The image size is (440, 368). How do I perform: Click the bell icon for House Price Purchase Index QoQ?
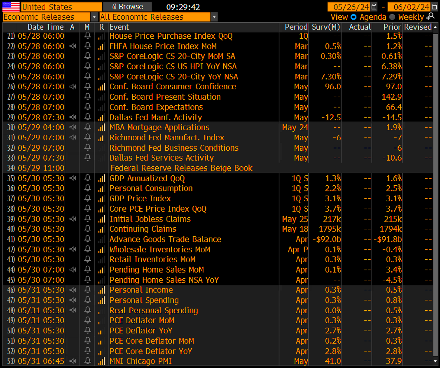pos(88,36)
